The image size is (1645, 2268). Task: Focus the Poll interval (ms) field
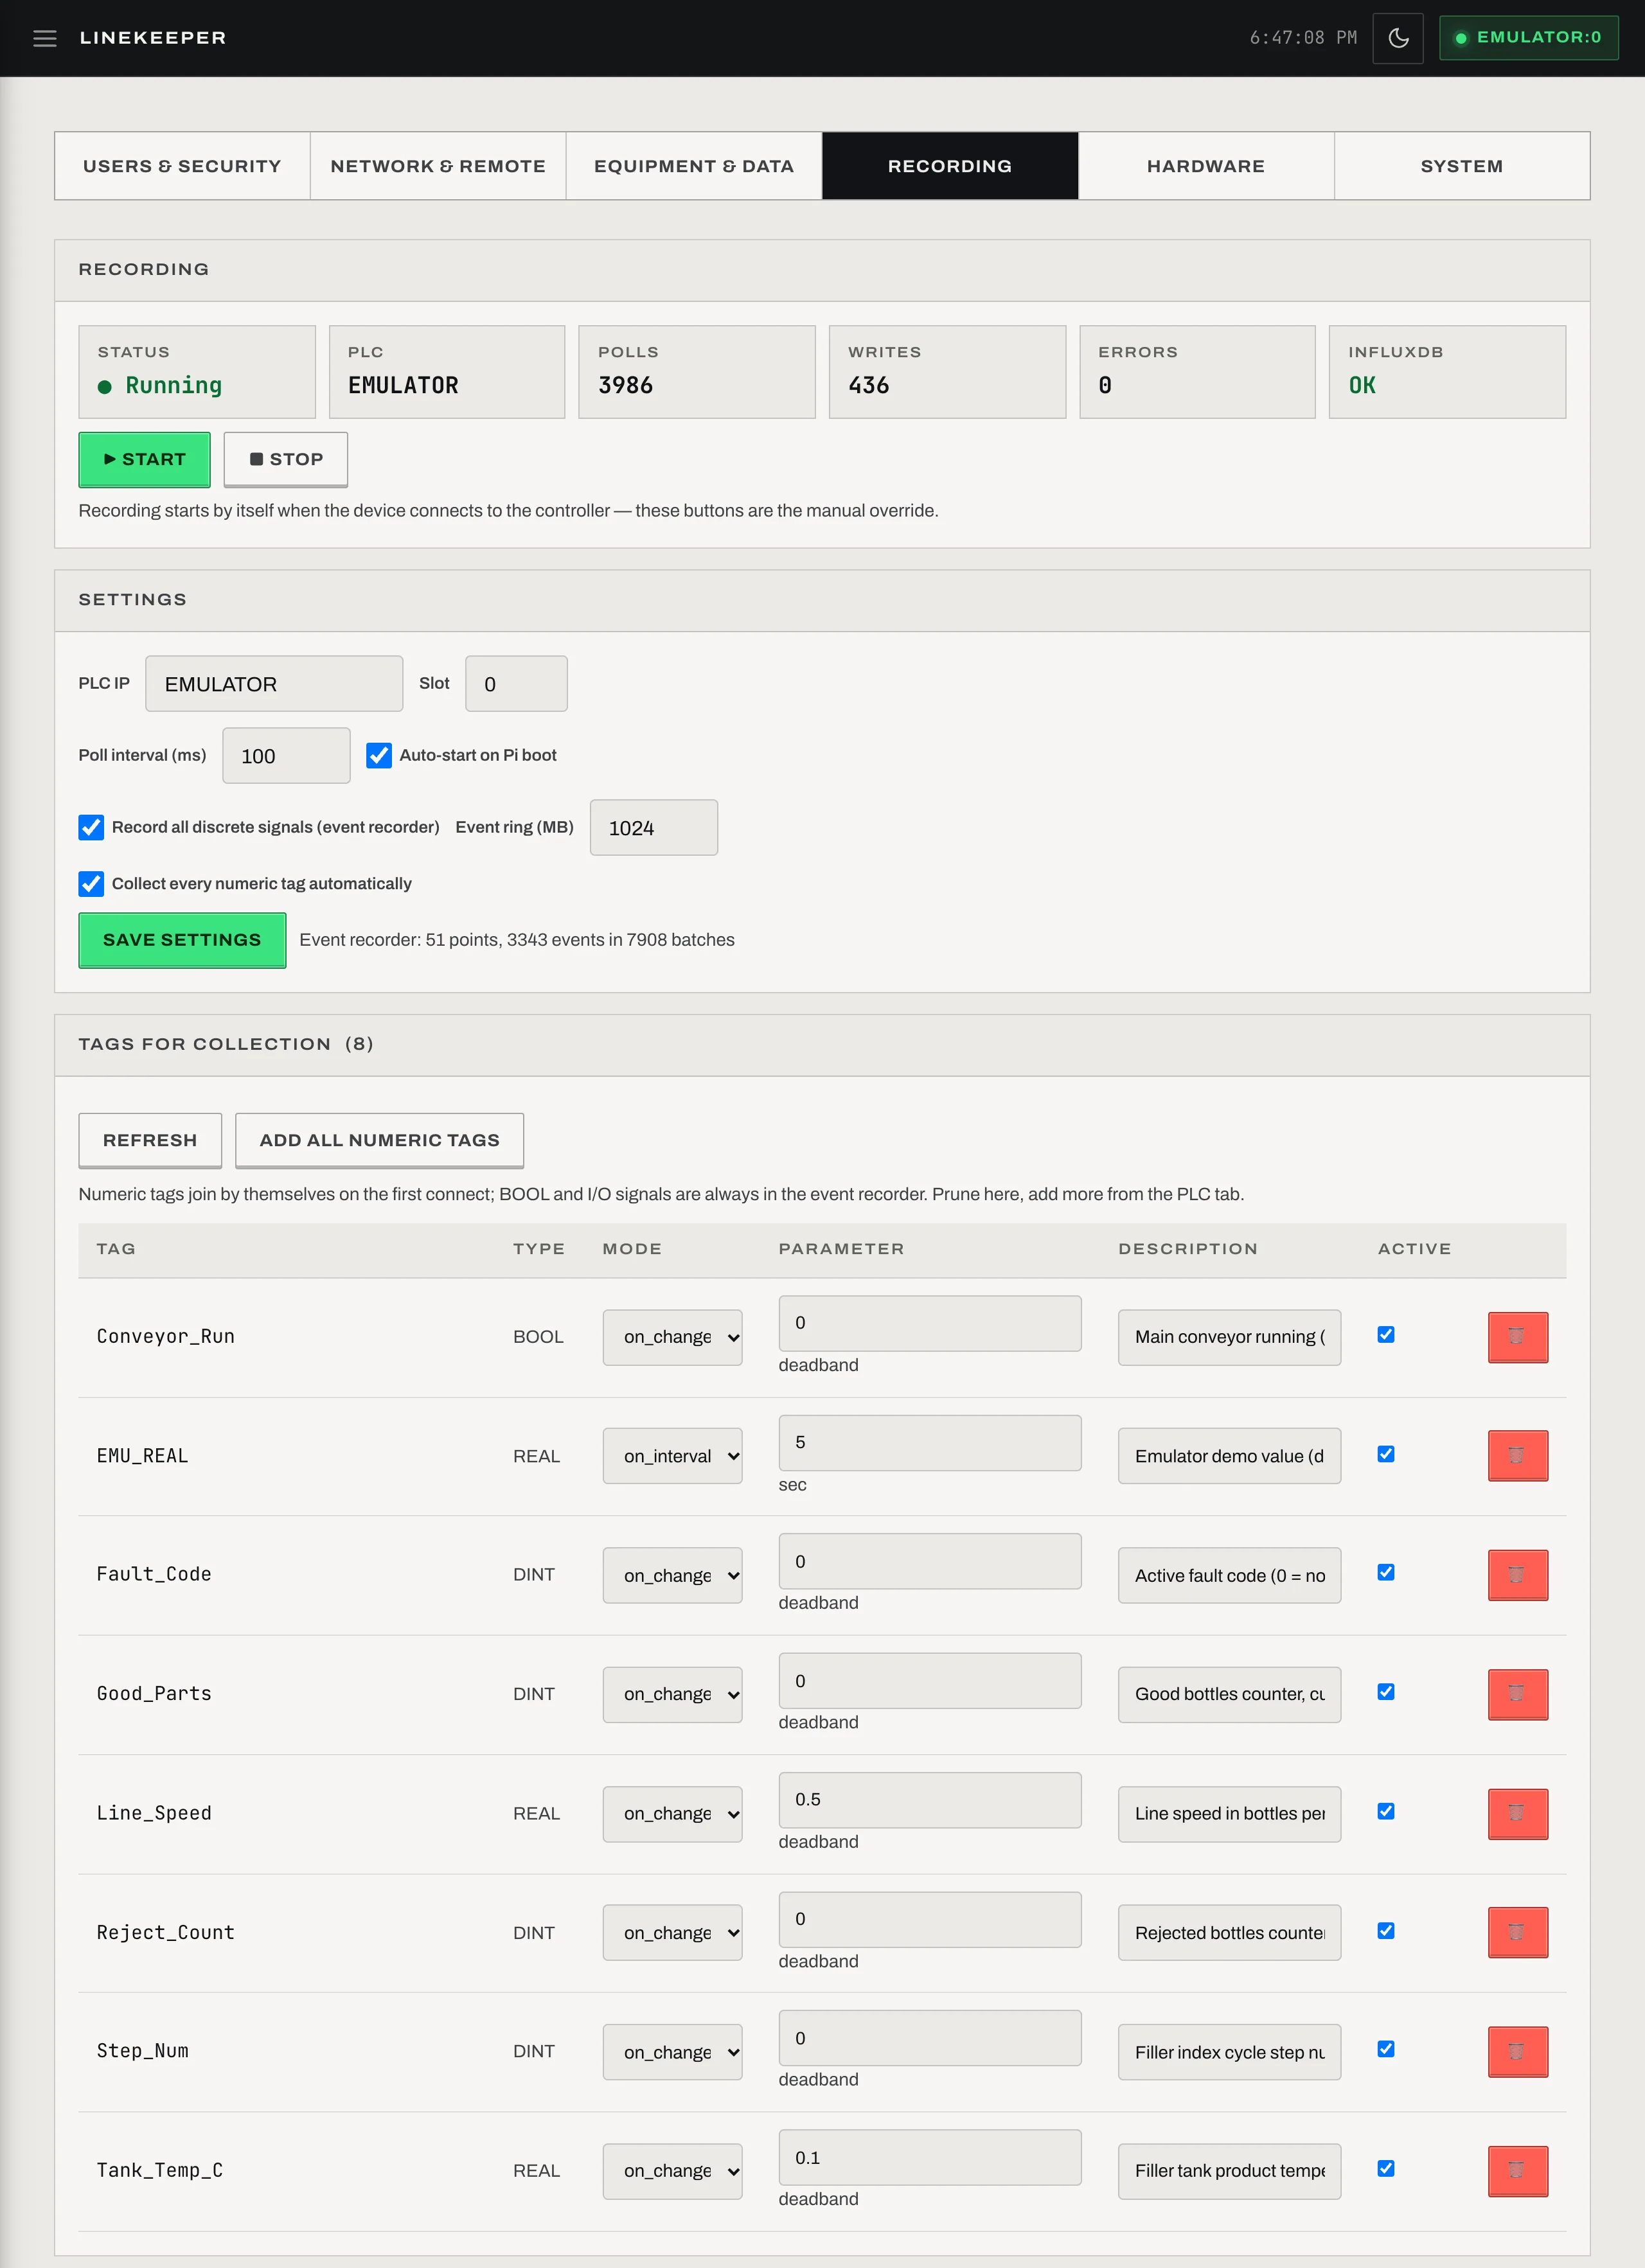tap(286, 756)
